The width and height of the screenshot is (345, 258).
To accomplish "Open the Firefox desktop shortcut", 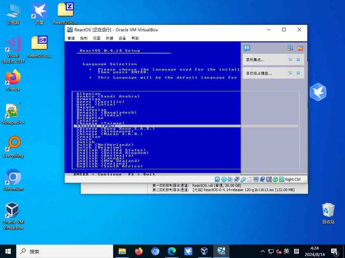I will point(13,80).
